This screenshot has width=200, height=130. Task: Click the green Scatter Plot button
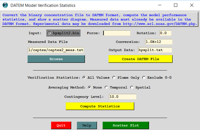[x=126, y=125]
